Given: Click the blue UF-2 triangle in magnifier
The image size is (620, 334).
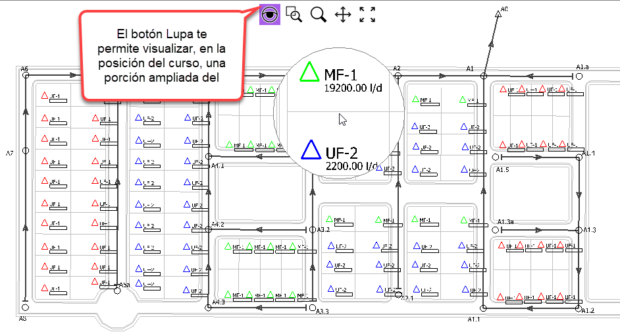Looking at the screenshot, I should [309, 151].
